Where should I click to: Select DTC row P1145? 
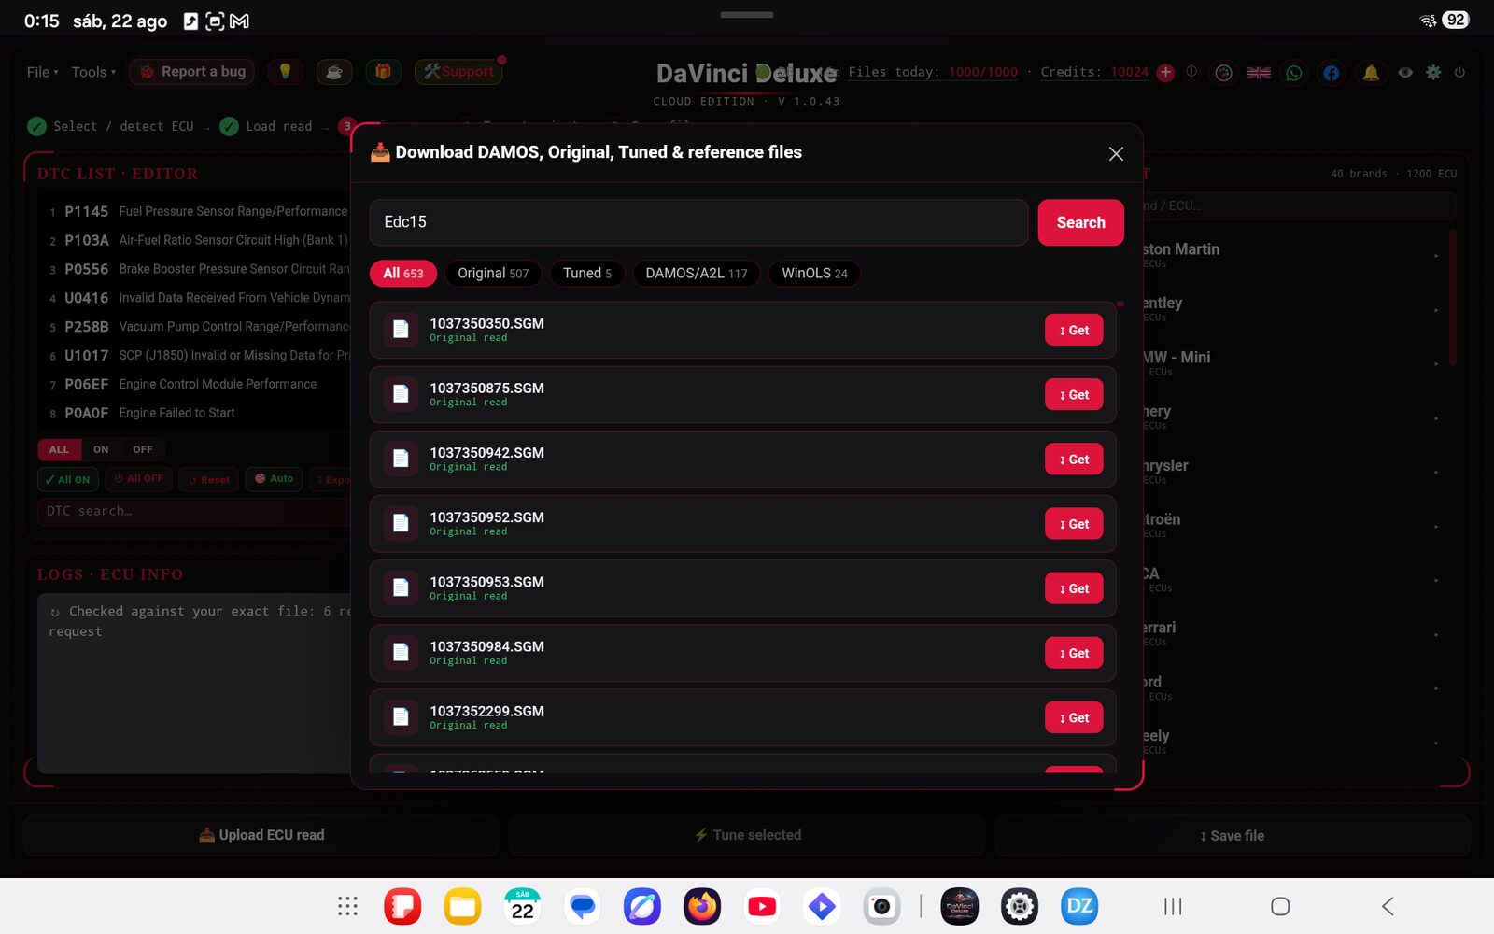[198, 212]
